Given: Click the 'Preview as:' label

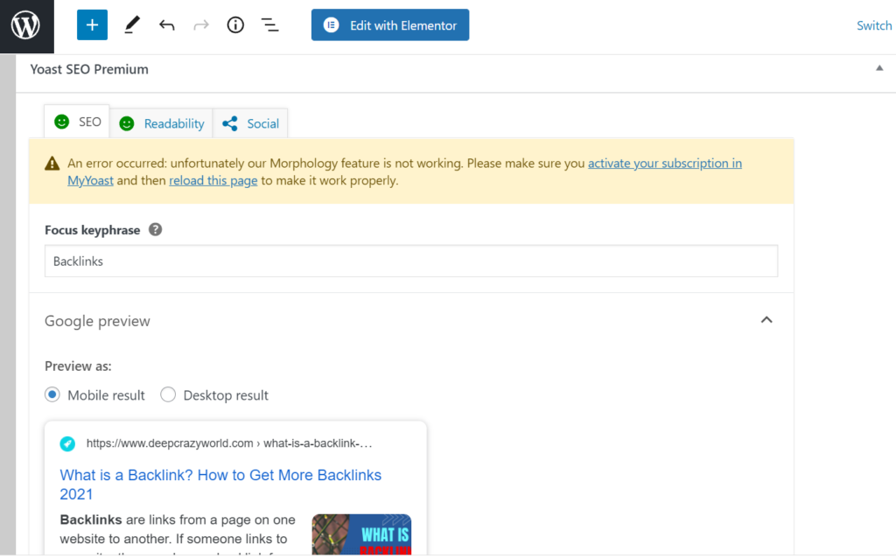Looking at the screenshot, I should point(78,366).
